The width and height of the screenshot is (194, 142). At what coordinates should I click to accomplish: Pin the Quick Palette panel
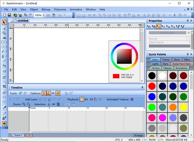tap(188, 54)
